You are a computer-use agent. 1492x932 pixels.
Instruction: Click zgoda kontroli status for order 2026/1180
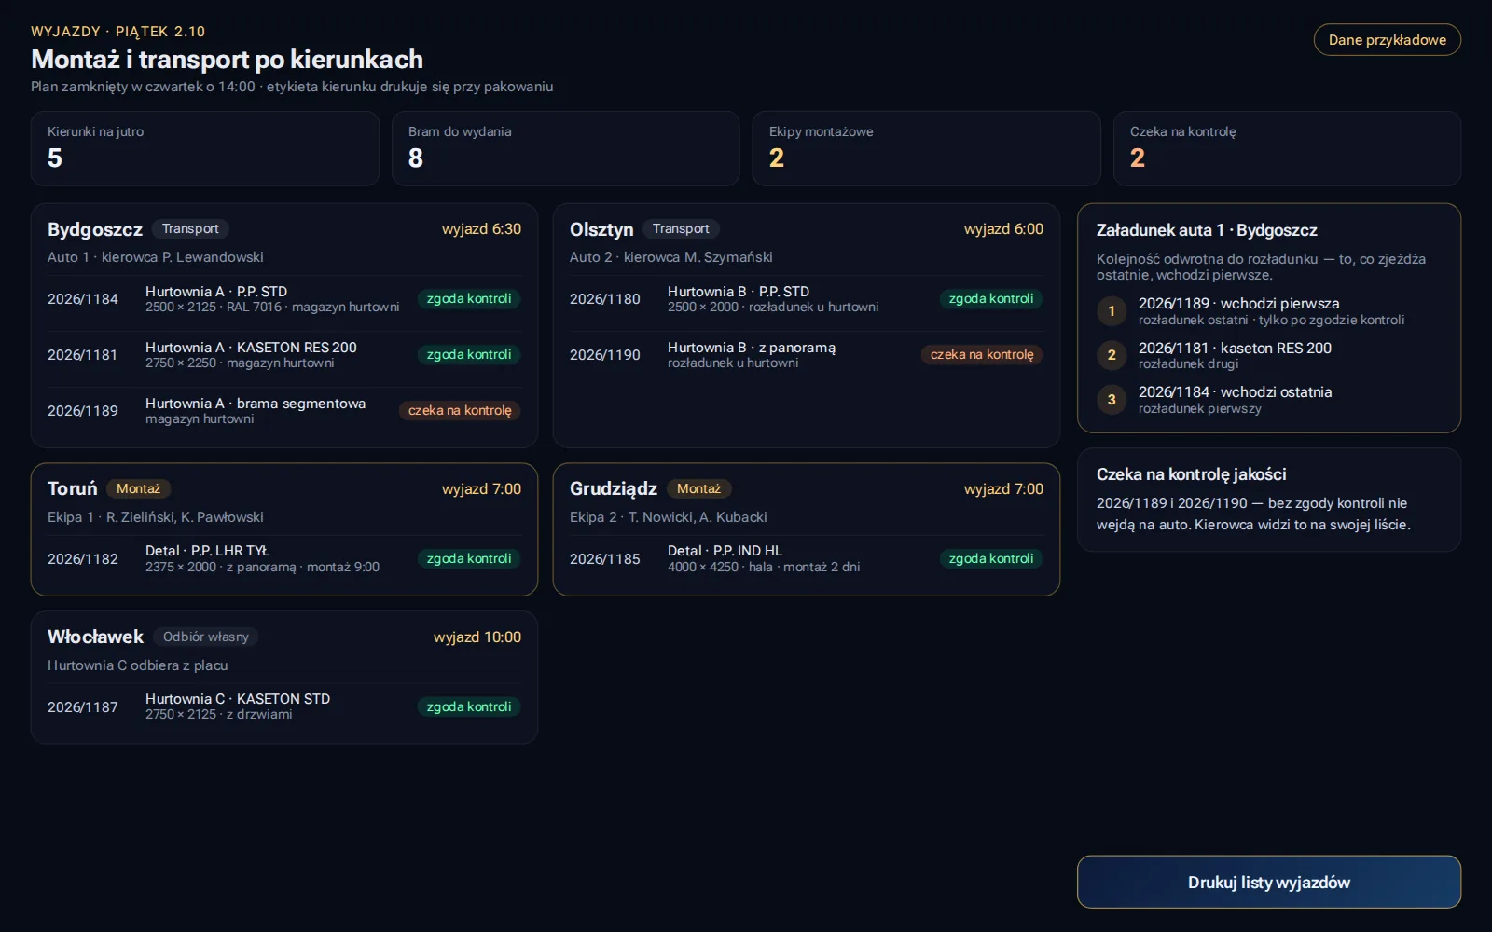[x=991, y=298]
